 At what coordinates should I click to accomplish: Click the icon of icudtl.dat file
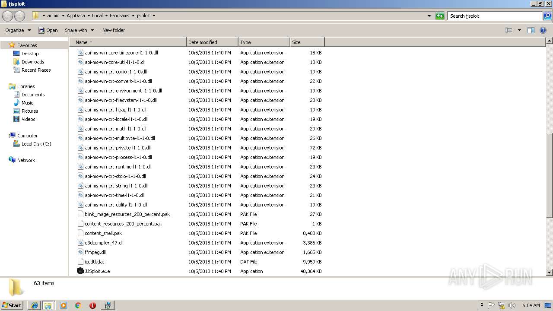tap(80, 262)
